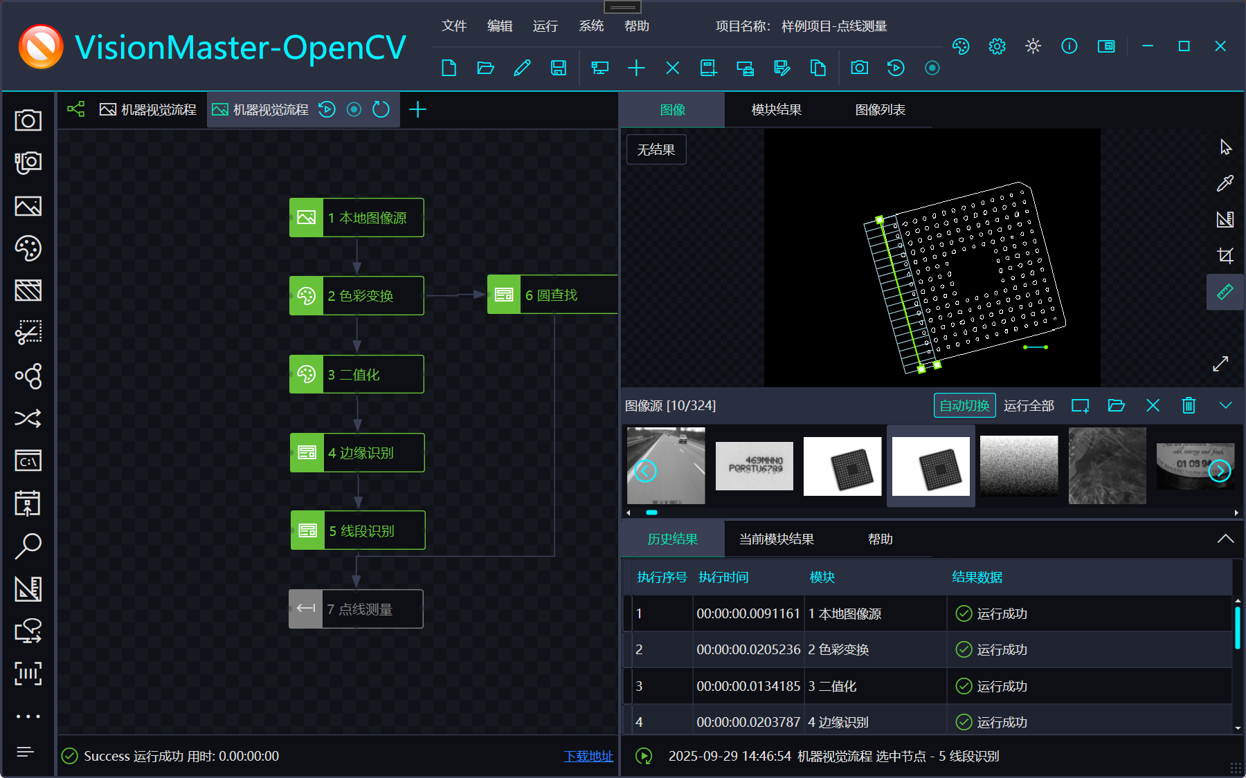Open the theme palette icon in title bar

point(961,46)
